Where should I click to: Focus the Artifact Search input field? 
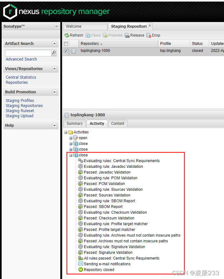(x=28, y=53)
